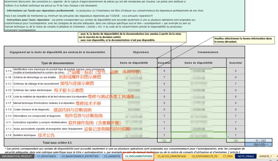Select repairer sous-total cell for row 4.1.K

(x=164, y=135)
